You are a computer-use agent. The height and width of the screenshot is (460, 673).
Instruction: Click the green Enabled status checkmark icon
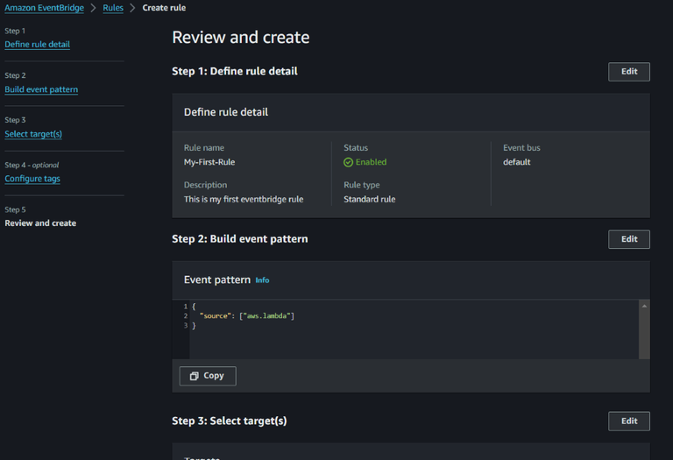348,162
